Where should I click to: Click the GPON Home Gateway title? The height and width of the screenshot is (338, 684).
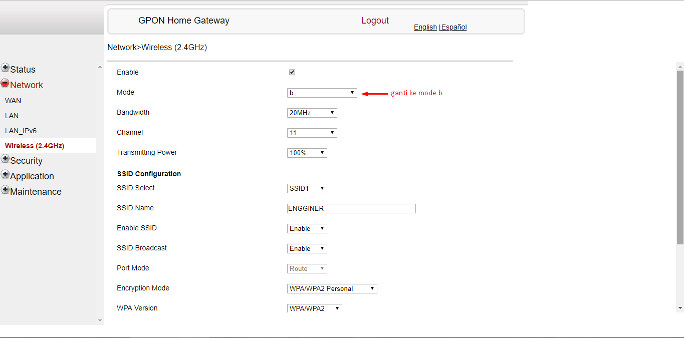coord(184,21)
